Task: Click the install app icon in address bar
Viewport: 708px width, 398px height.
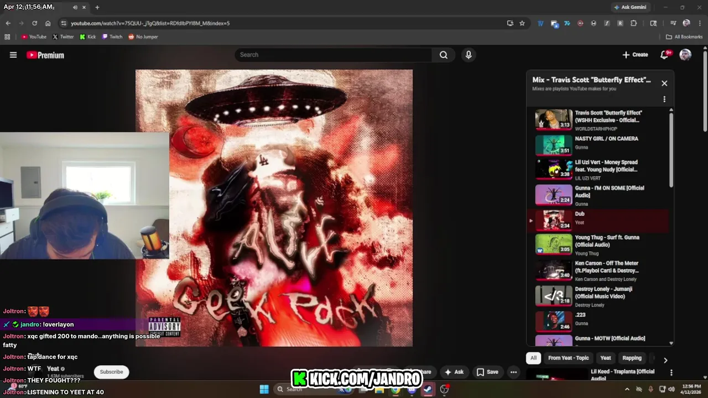Action: 510,23
